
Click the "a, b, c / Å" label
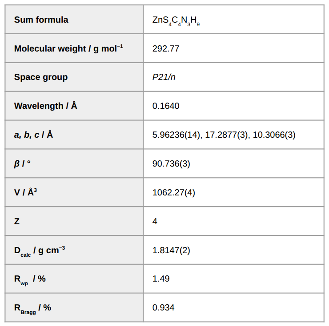click(34, 135)
